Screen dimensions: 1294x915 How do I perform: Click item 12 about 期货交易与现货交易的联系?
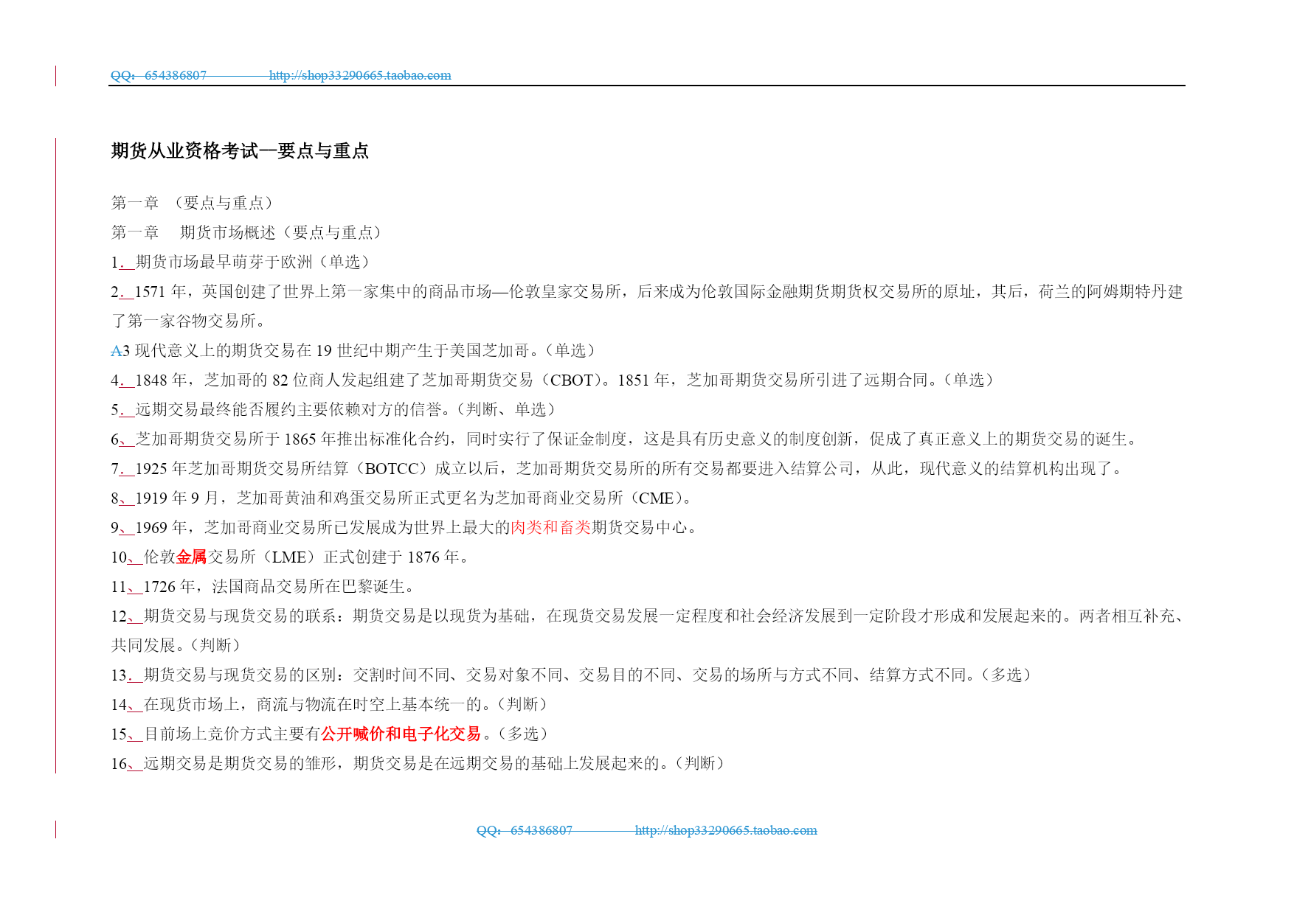click(x=647, y=616)
